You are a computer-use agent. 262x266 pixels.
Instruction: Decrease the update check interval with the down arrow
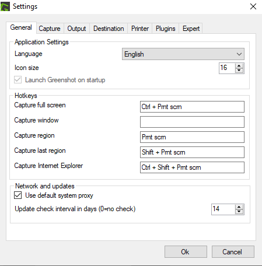click(x=239, y=212)
